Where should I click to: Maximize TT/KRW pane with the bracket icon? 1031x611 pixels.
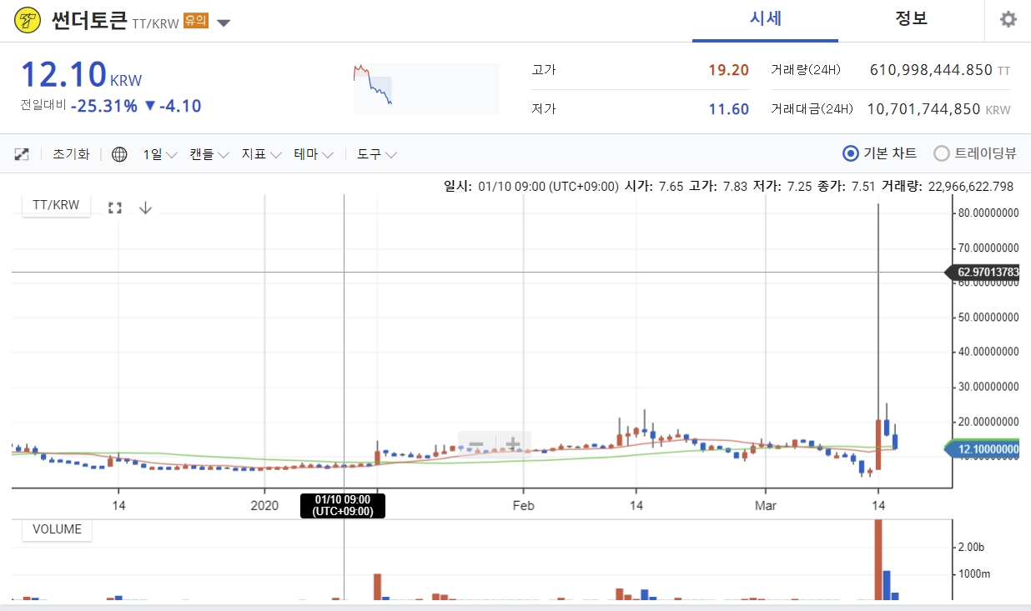(115, 208)
